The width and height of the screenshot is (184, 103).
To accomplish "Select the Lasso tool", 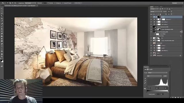I will (2, 13).
